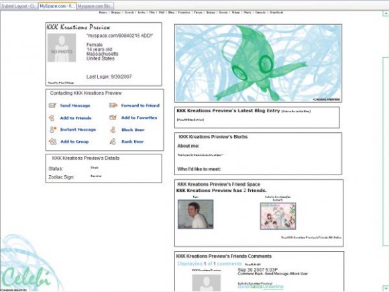Click the friend count number 2

pos(245,191)
